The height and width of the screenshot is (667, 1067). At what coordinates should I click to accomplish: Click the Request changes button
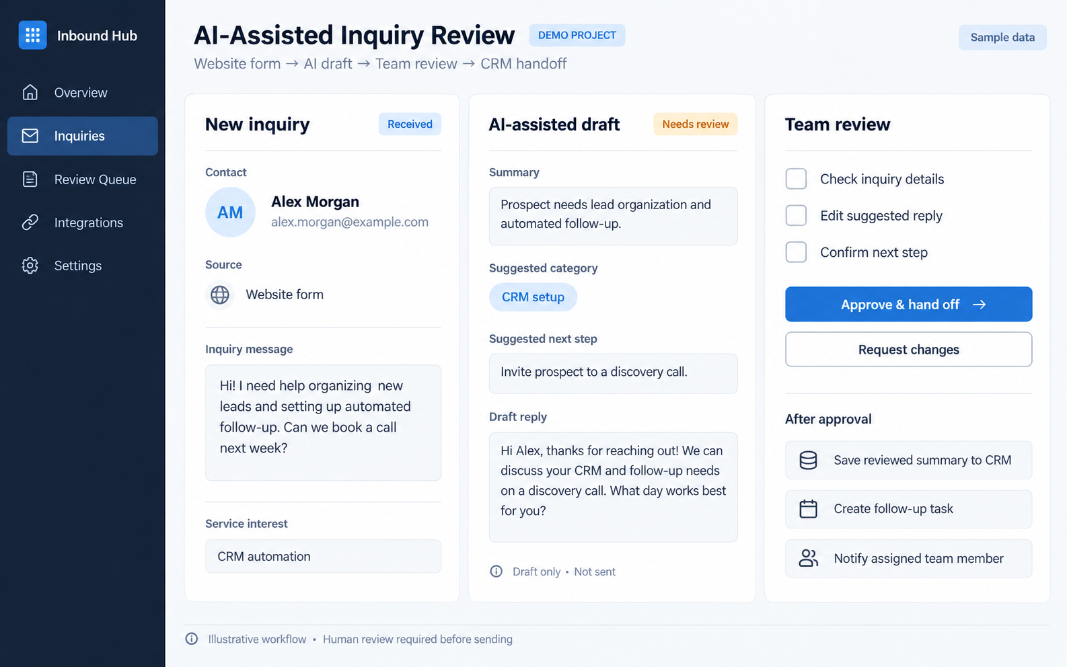(x=908, y=350)
